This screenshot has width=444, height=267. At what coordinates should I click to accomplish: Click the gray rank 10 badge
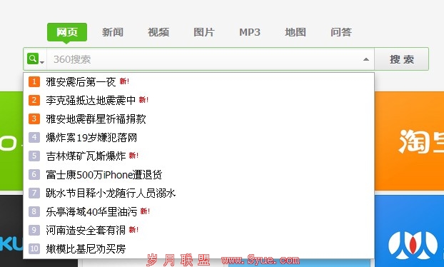34,248
